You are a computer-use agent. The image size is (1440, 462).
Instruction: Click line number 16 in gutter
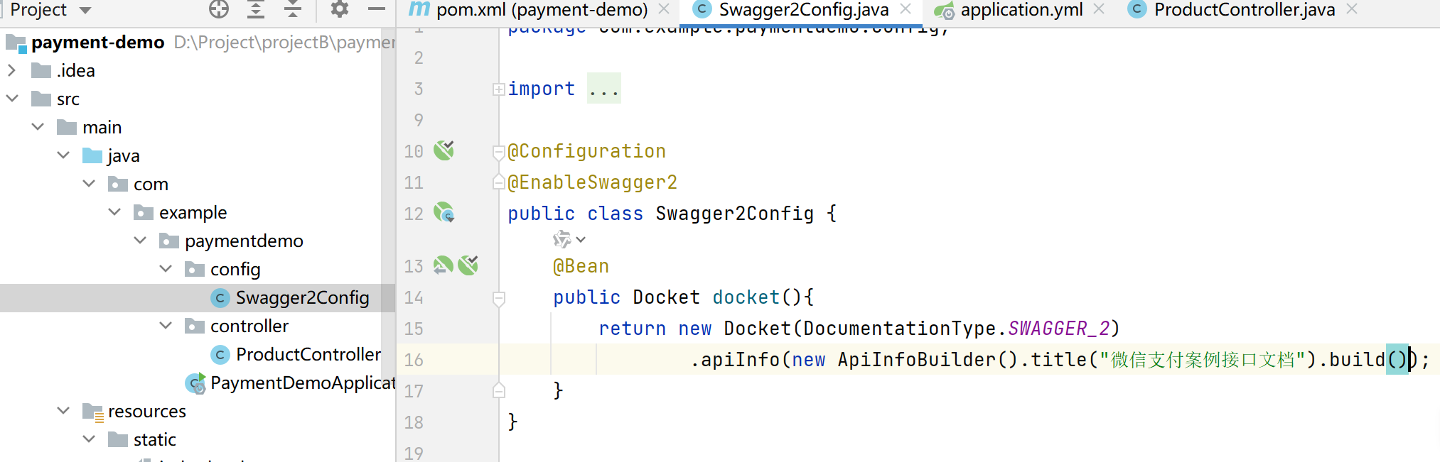[x=414, y=360]
